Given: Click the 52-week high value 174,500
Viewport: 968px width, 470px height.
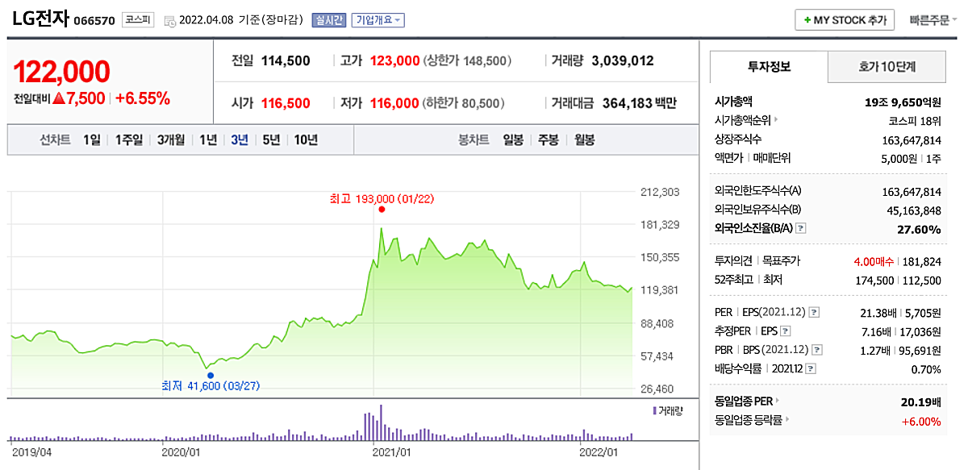Looking at the screenshot, I should (x=874, y=280).
